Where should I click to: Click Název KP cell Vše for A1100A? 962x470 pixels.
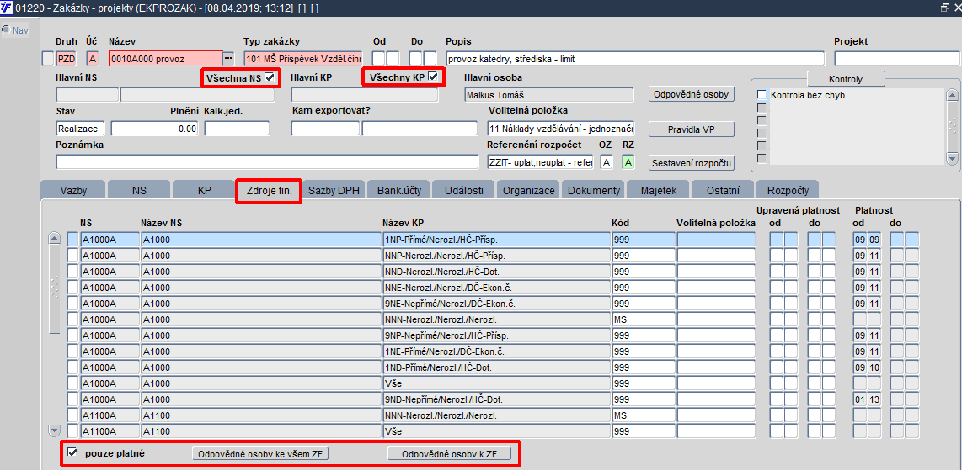(495, 430)
